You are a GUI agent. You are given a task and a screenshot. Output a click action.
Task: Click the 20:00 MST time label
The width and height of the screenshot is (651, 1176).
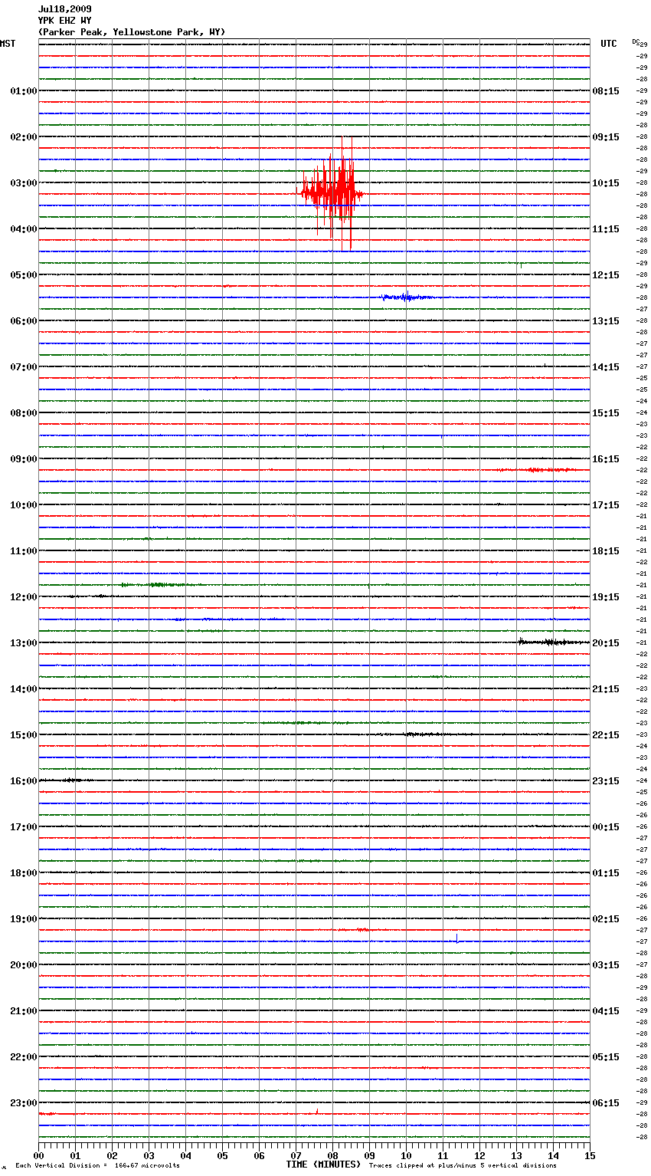click(24, 965)
